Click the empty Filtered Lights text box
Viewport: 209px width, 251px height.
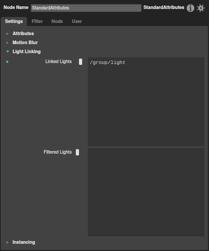coord(146,192)
